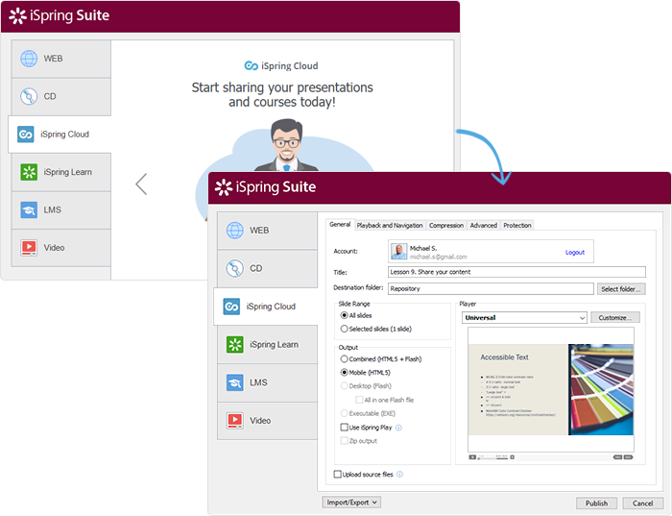Click the info icon next to Upload source files
672x516 pixels.
(x=399, y=475)
